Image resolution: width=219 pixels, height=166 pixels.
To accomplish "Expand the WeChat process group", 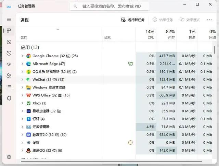I will click(x=22, y=79).
